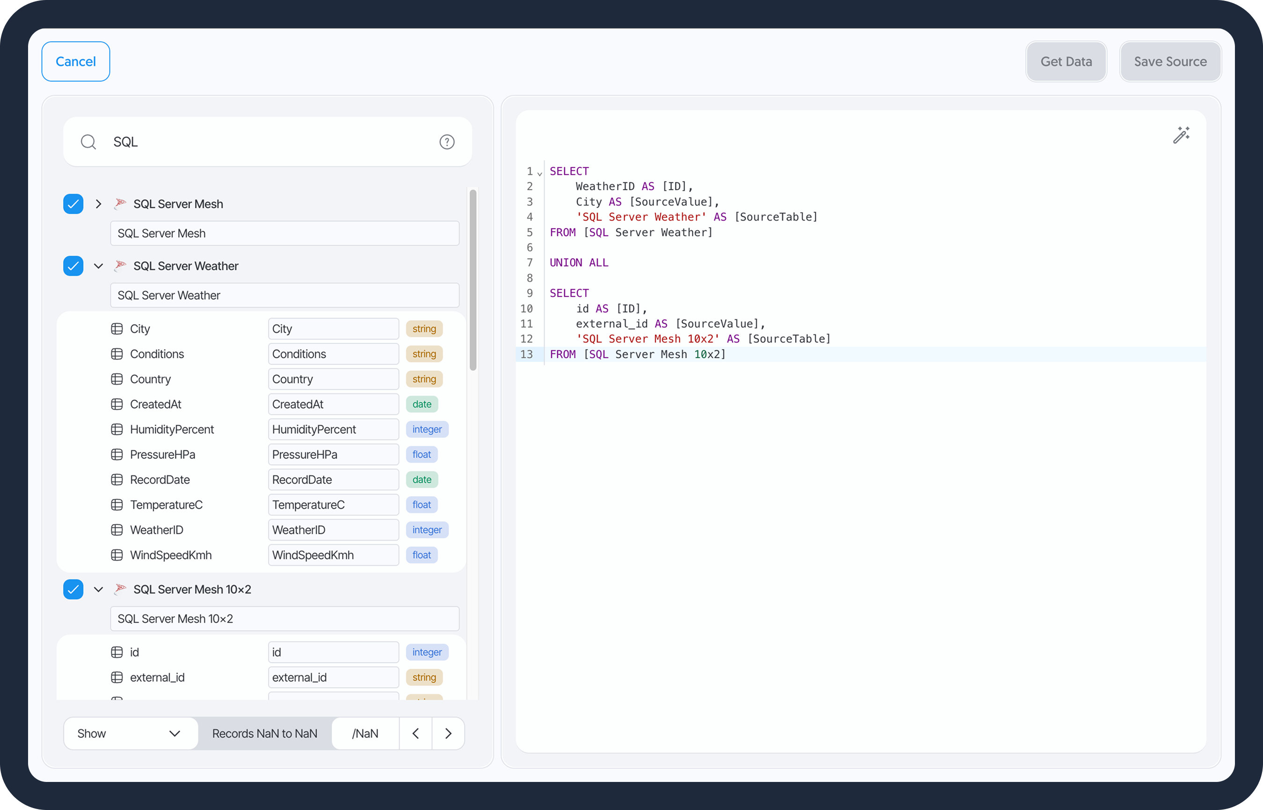
Task: Edit the HumidityPercent alias input field
Action: click(334, 429)
